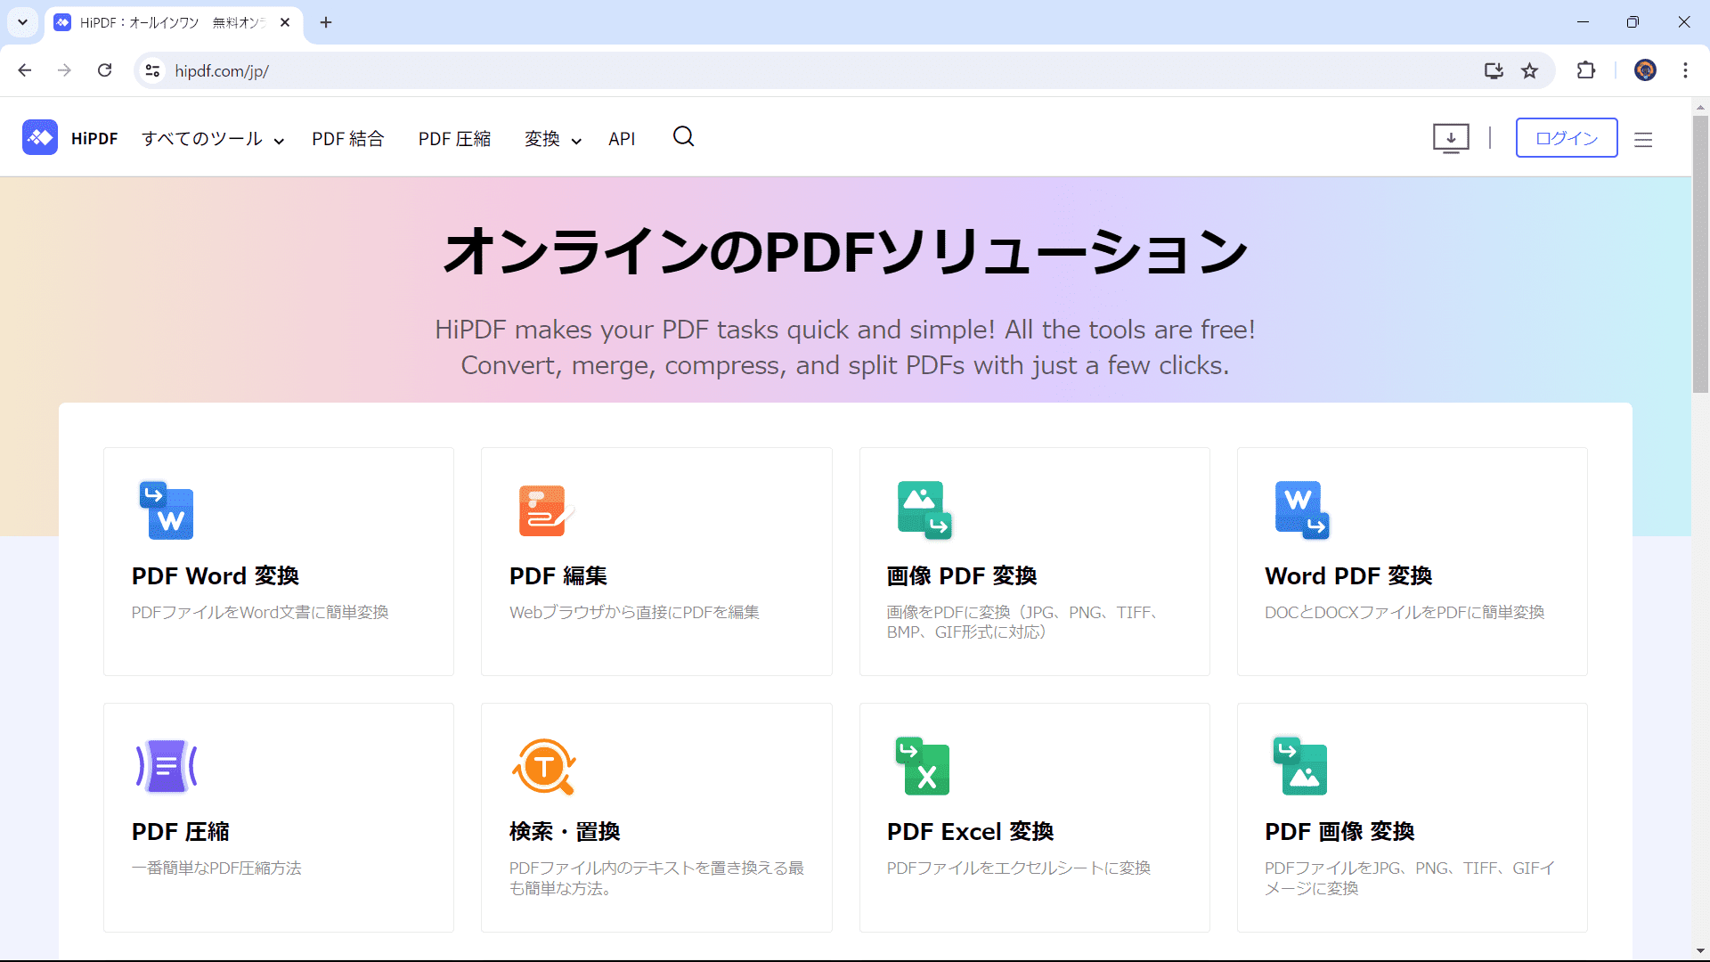Open the Word PDF 変換 title link
Viewport: 1710px width, 962px height.
(1348, 576)
